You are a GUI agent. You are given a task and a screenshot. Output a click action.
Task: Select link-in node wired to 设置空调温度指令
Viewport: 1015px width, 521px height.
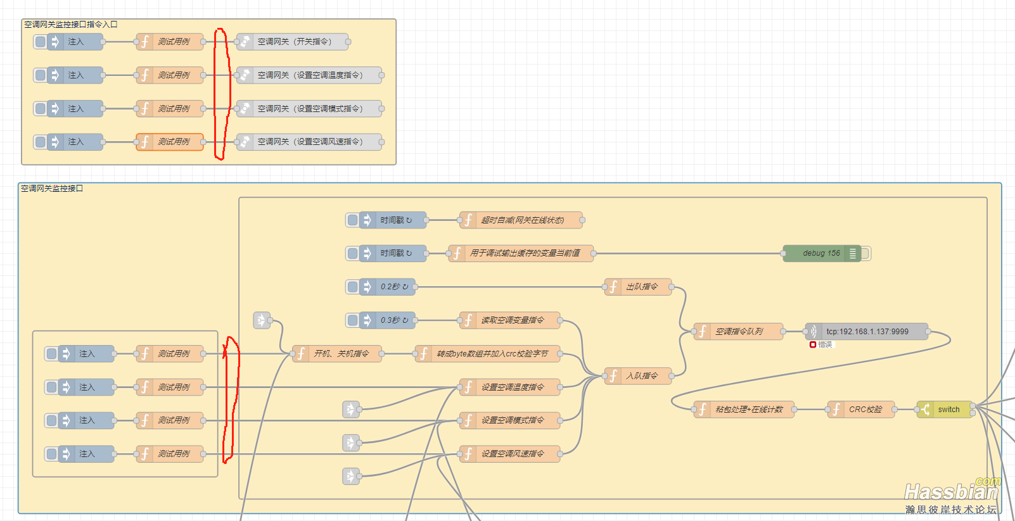point(351,410)
